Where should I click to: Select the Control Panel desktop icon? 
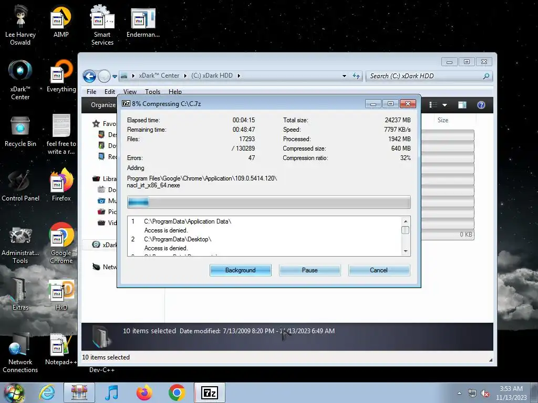[20, 185]
